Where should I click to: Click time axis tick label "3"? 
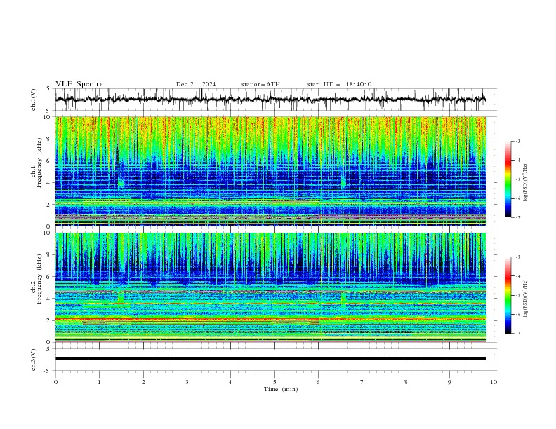187,382
